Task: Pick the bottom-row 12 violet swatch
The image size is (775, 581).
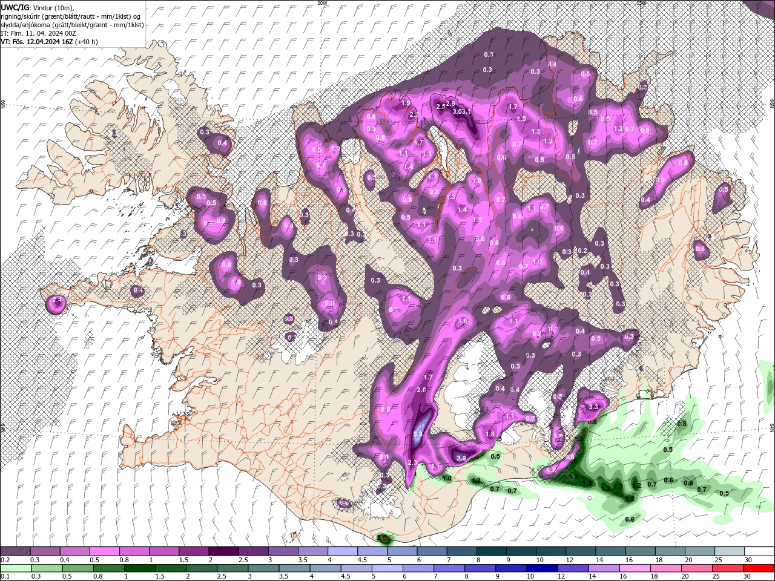Action: (x=573, y=569)
